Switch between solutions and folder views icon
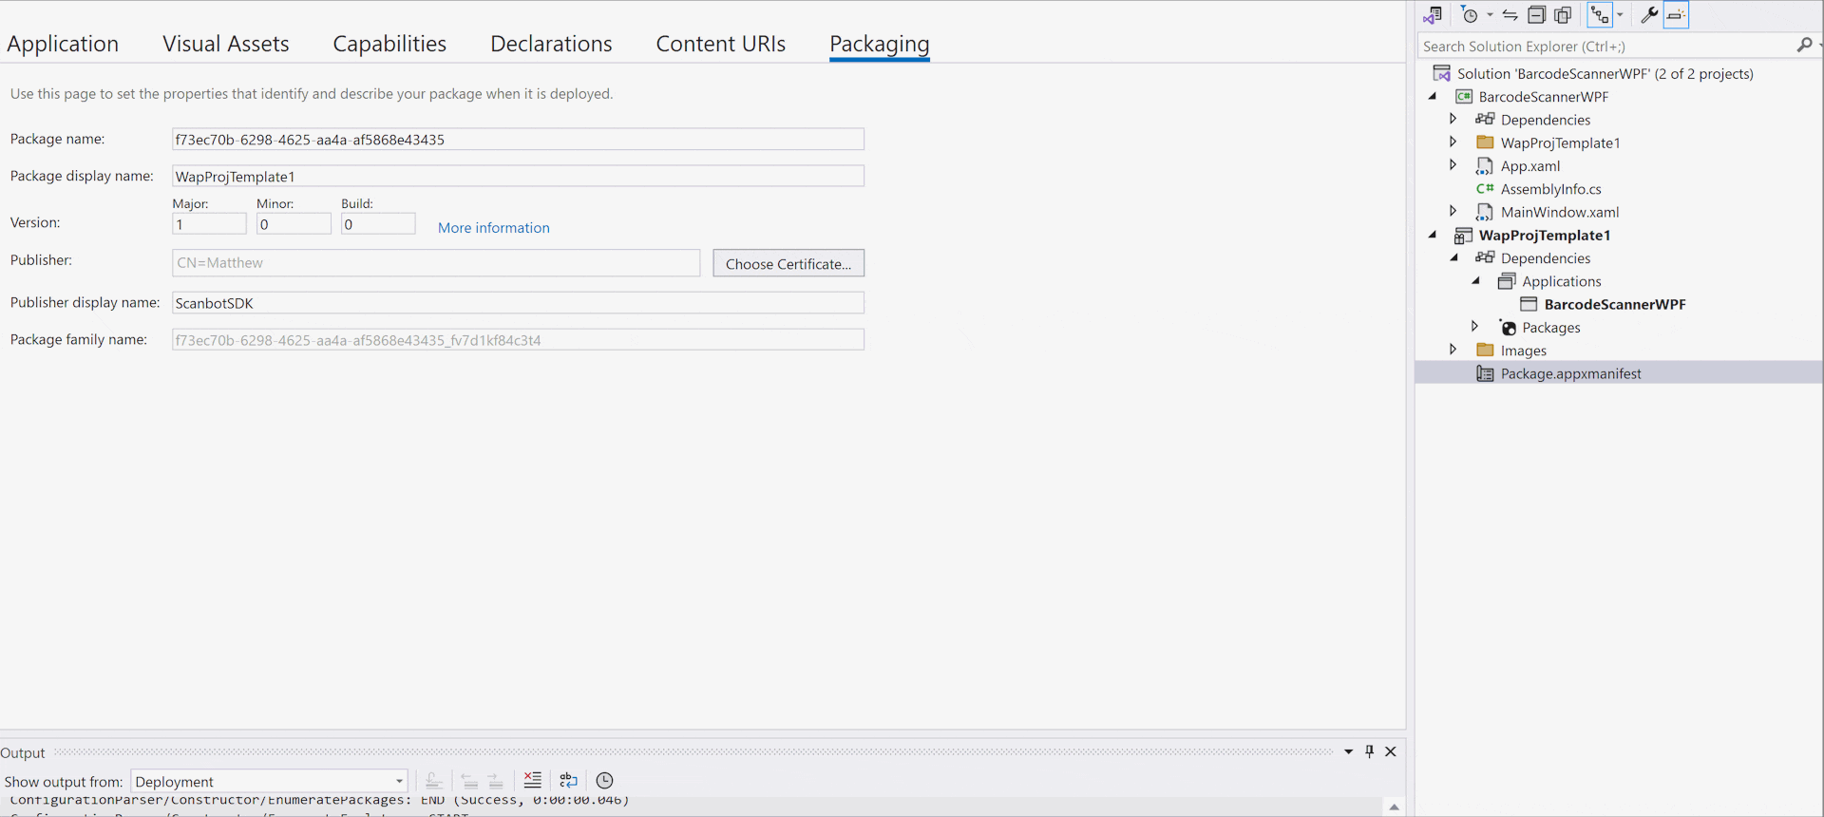Viewport: 1824px width, 817px height. pos(1433,15)
